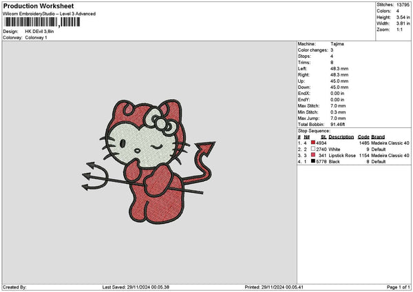The width and height of the screenshot is (413, 292).
Task: Click the "Max Jump:" label
Action: coord(308,118)
